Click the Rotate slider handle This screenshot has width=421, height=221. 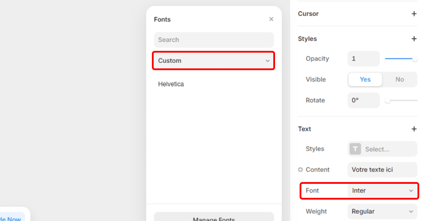(x=387, y=100)
